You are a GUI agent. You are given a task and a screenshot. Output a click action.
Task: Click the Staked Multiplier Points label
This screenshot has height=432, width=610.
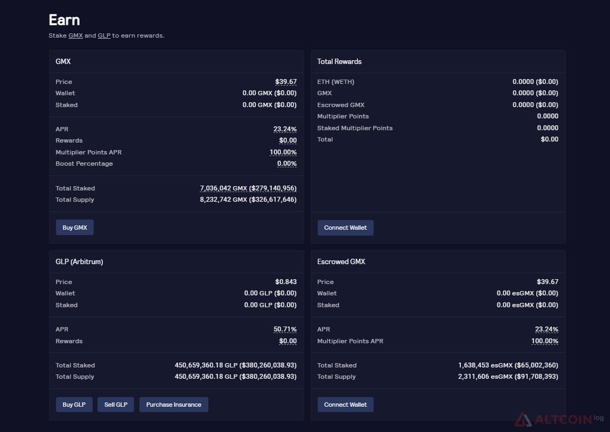point(355,128)
